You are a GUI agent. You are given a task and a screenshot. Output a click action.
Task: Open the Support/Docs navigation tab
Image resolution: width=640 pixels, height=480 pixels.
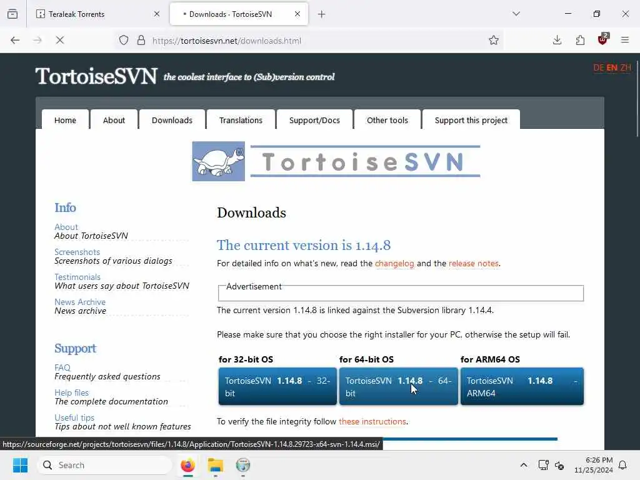pyautogui.click(x=314, y=120)
